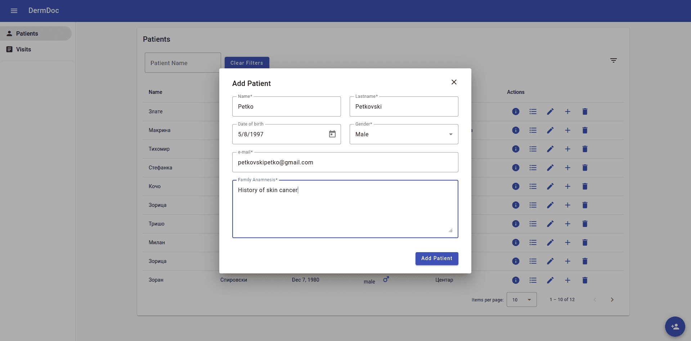The height and width of the screenshot is (341, 691).
Task: Click the Family Anamnesis resize handle
Action: (450, 230)
